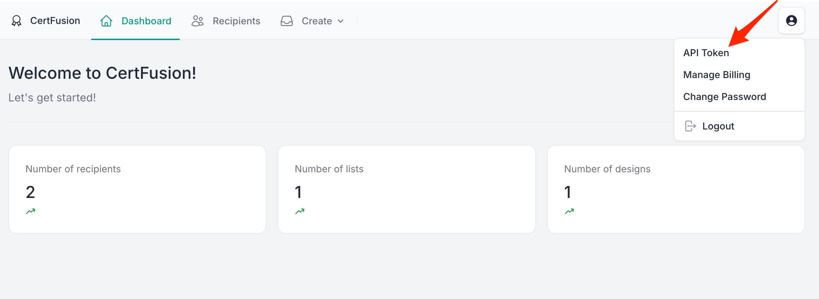This screenshot has height=299, width=819.
Task: Click the Number of lists card
Action: point(406,188)
